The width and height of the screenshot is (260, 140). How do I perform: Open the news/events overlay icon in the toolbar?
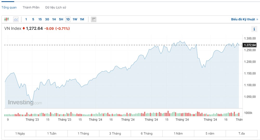point(94,19)
